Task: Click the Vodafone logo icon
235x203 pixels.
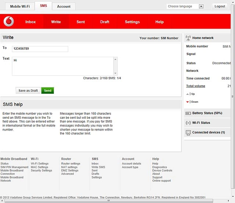Action: [9, 21]
